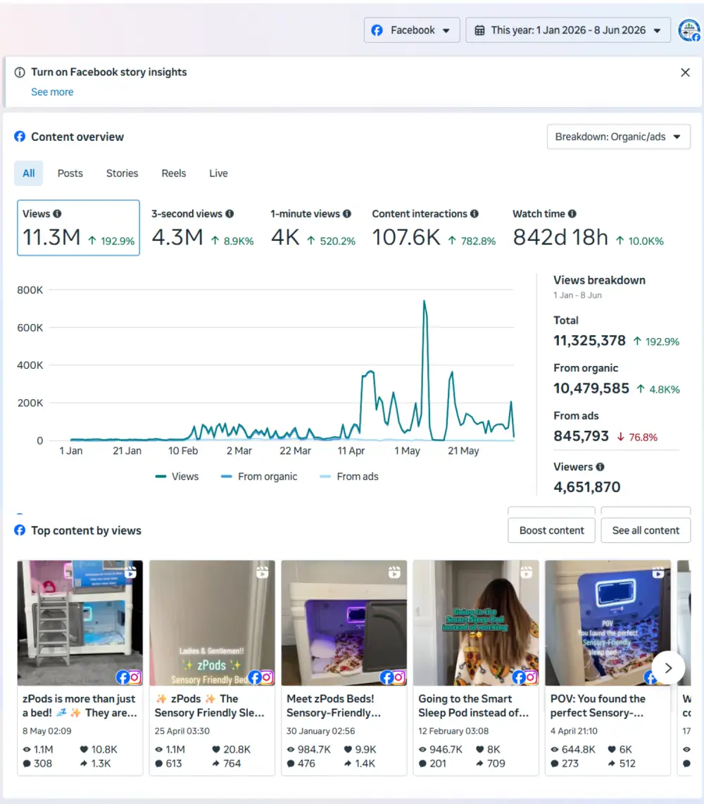
Task: Click the comment icon showing 476 comments
Action: (291, 763)
